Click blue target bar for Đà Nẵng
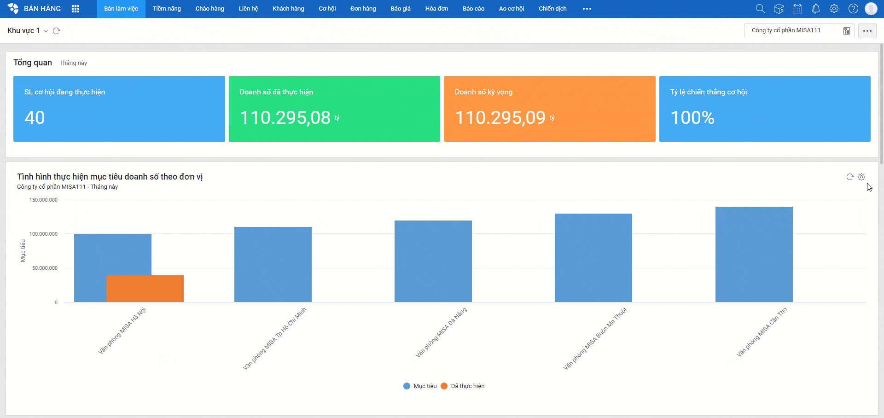This screenshot has width=884, height=418. click(x=433, y=261)
